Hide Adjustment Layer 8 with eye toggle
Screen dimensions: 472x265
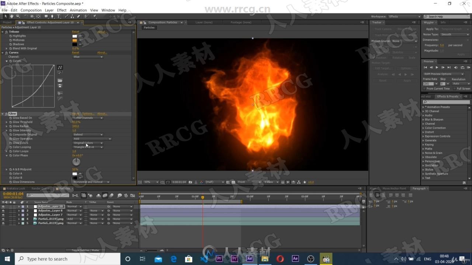click(x=3, y=211)
